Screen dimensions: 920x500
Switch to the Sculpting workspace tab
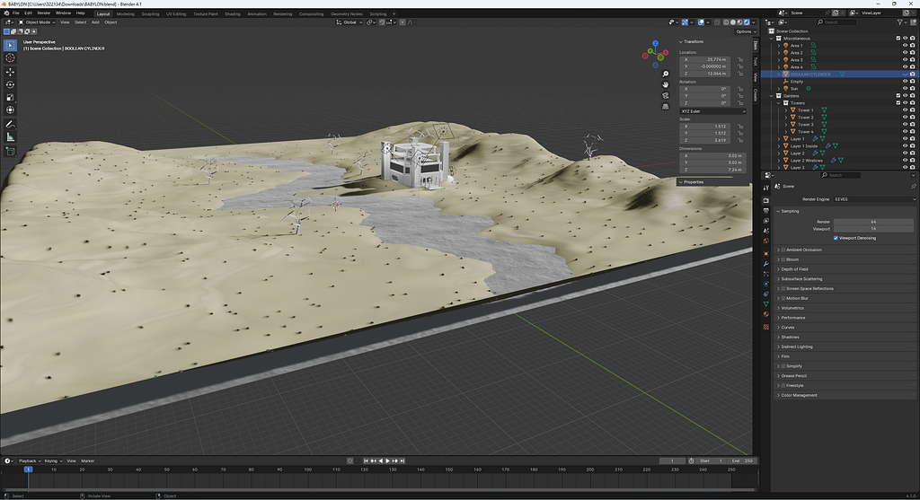click(150, 14)
